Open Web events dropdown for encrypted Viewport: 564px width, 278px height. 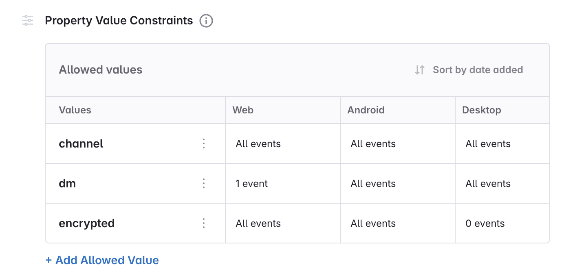pos(258,224)
